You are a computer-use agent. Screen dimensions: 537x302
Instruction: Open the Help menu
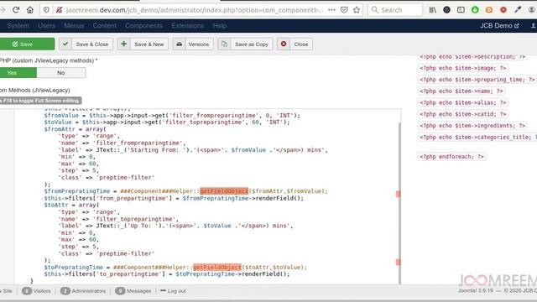(220, 26)
